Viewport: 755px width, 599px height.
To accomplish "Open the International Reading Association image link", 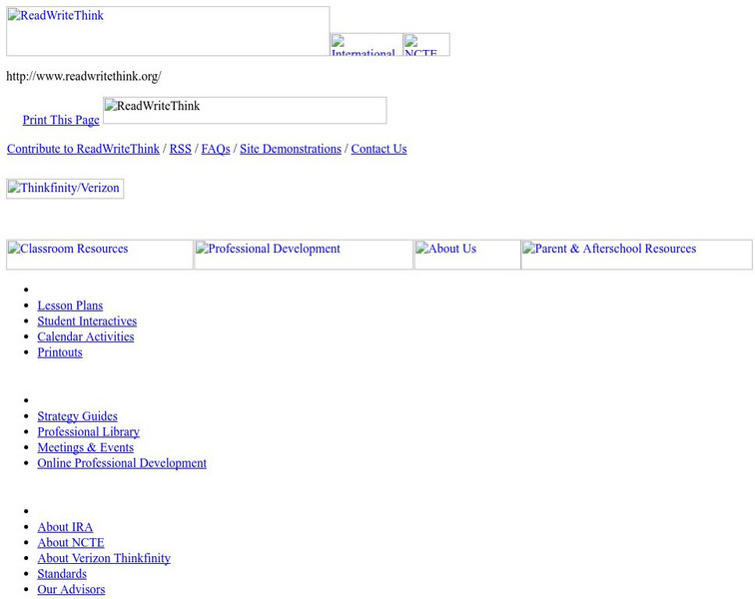I will point(367,44).
